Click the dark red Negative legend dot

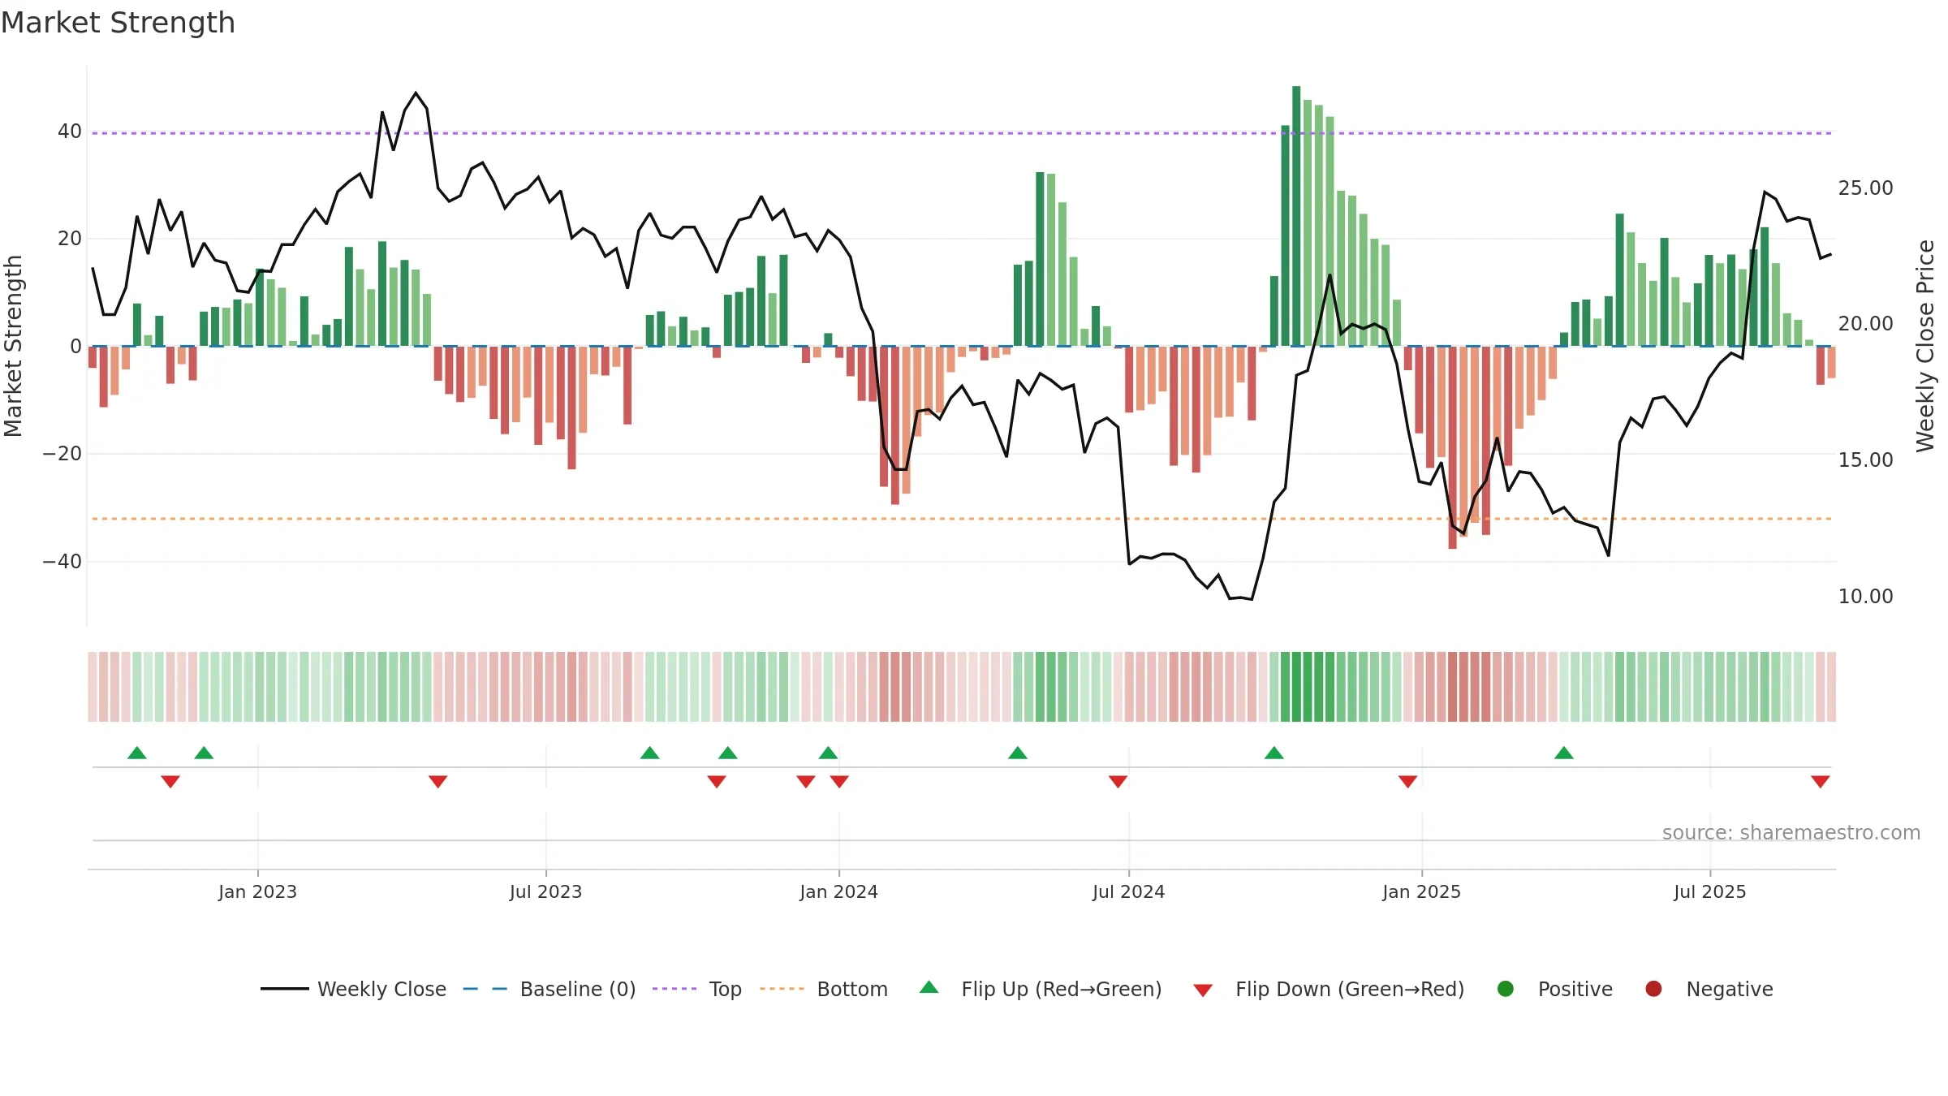tap(1653, 989)
